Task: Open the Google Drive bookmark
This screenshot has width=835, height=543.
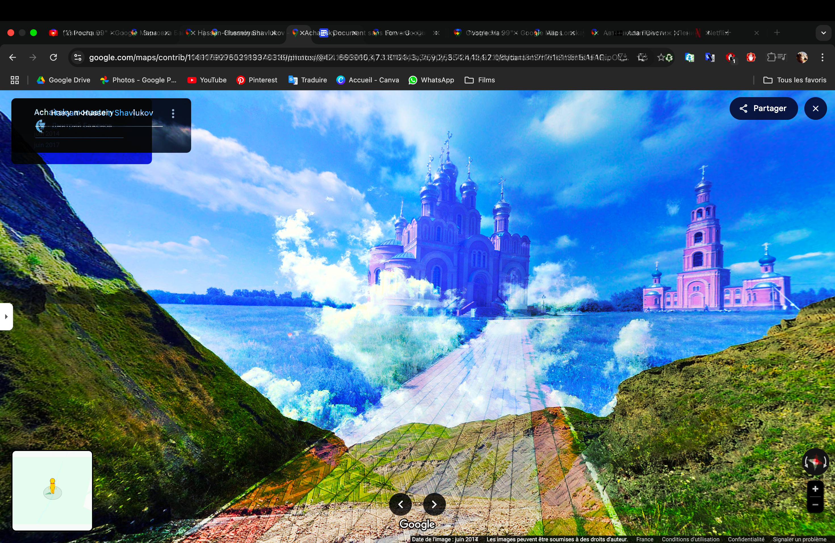Action: 64,80
